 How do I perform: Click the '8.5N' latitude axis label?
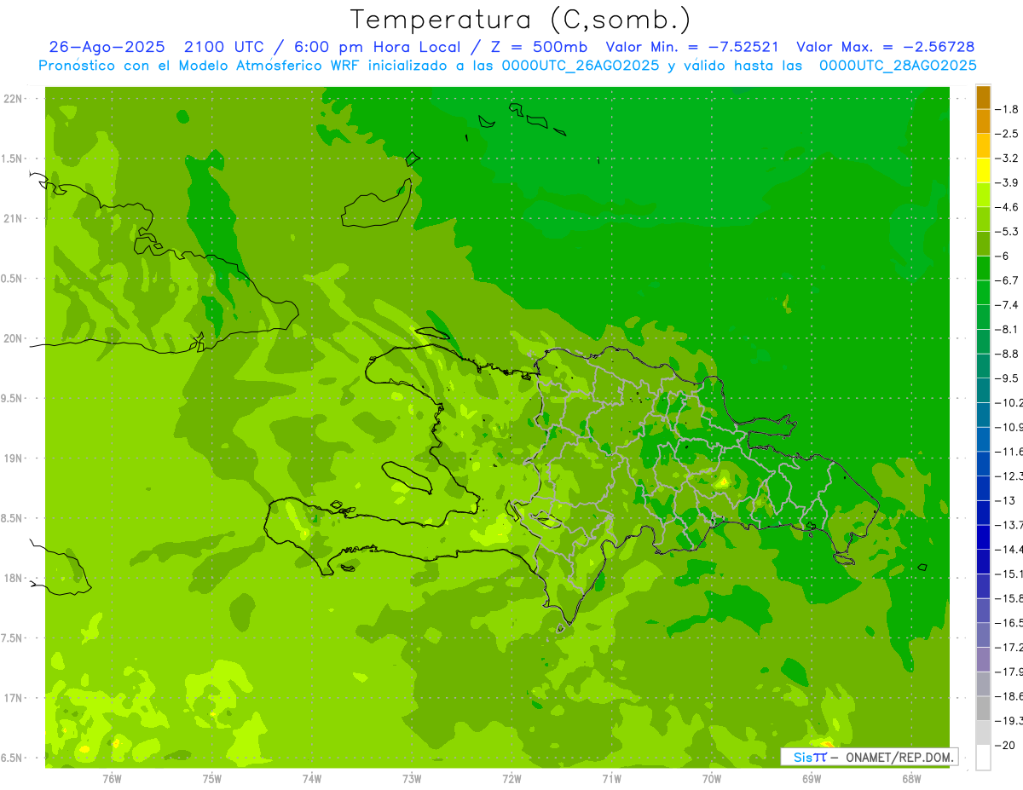pos(11,519)
